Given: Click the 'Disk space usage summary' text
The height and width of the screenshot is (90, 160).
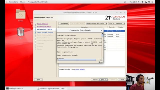Looking at the screenshot, I should [66, 35].
